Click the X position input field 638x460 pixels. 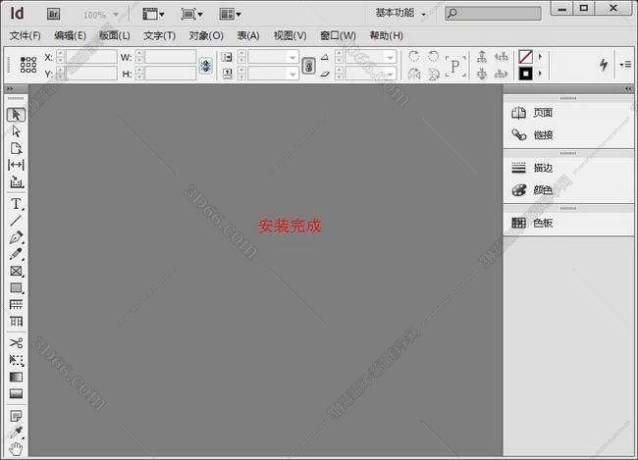tap(91, 57)
